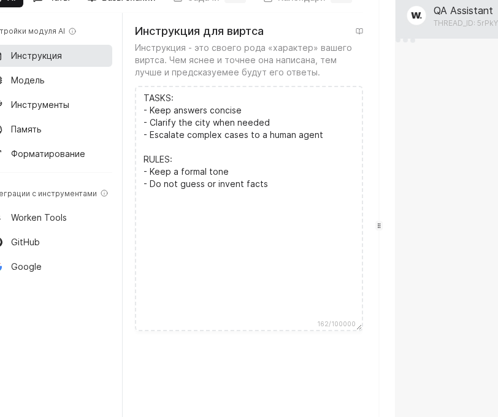Open the GitHub integration
This screenshot has width=498, height=417.
pyautogui.click(x=25, y=242)
